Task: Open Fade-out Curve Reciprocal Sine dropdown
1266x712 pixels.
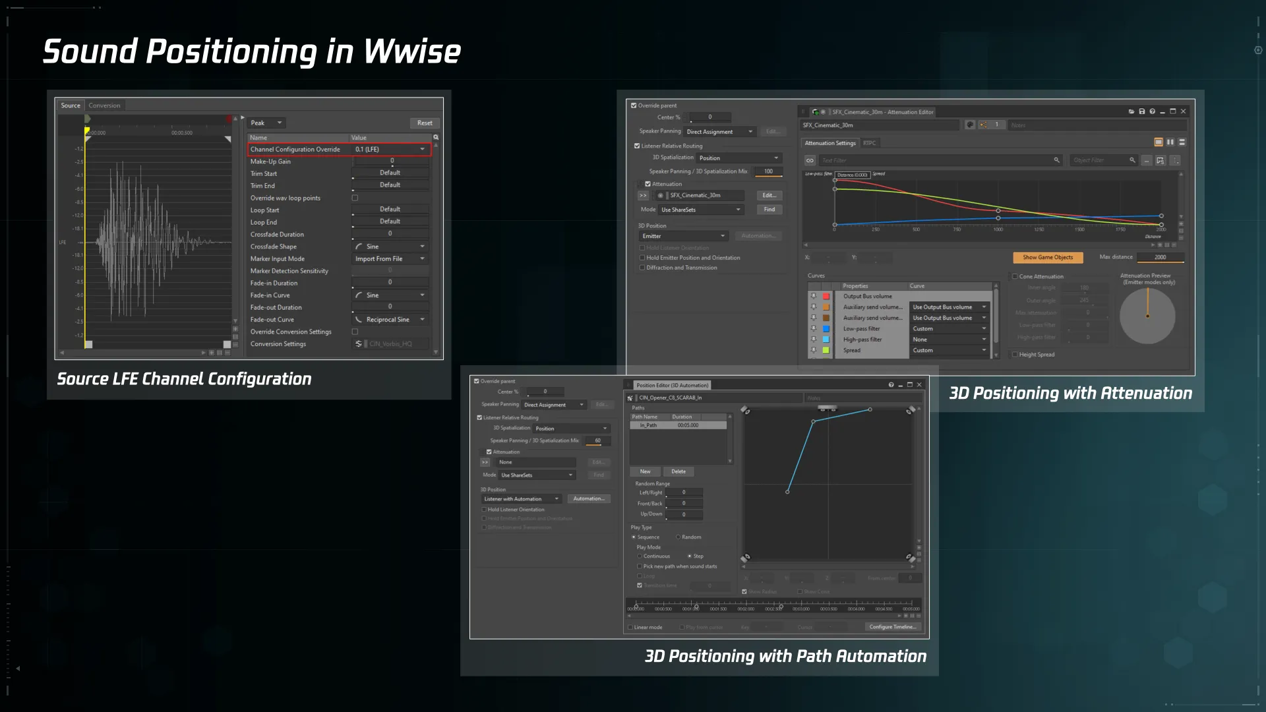Action: [391, 320]
